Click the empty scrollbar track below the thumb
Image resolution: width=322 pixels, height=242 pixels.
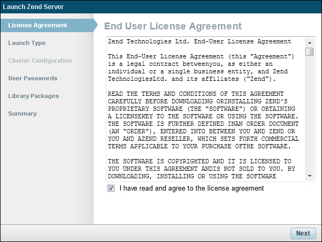[310, 118]
